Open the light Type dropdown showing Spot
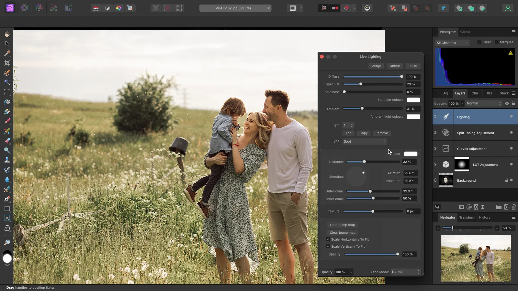 coord(364,142)
